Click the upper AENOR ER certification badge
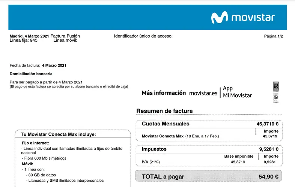The height and width of the screenshot is (187, 295). 276,87
